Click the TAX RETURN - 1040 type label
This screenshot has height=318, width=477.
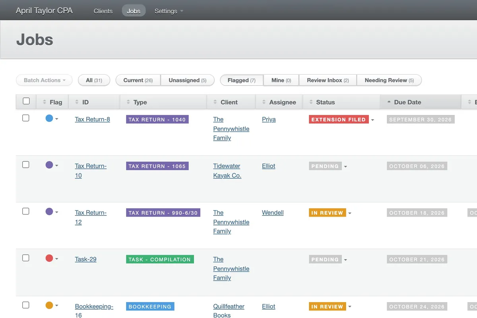157,119
